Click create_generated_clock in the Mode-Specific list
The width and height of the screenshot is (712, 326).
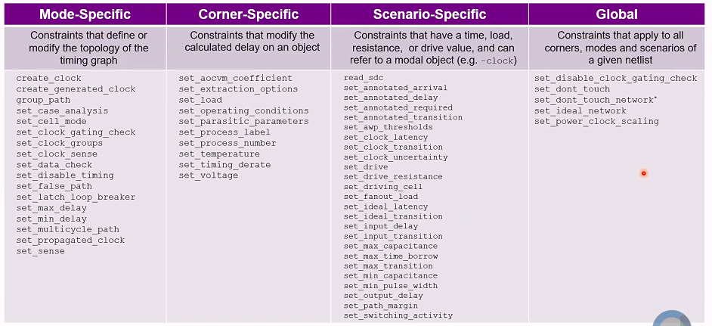tap(76, 89)
